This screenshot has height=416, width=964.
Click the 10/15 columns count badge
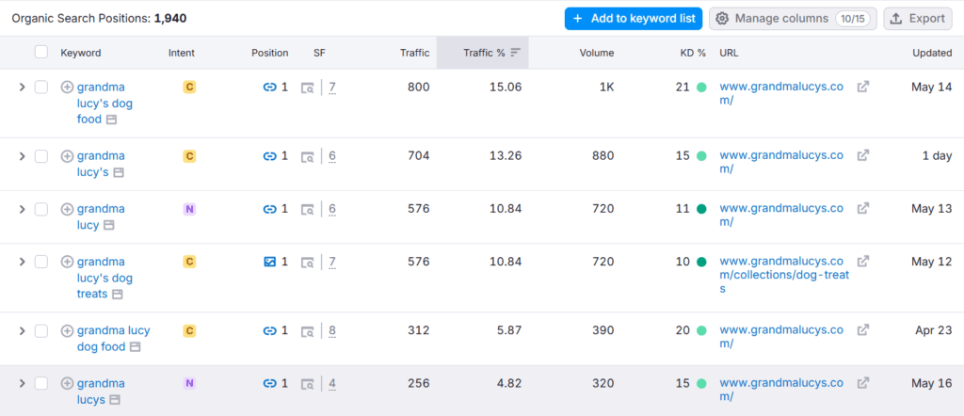(x=852, y=19)
